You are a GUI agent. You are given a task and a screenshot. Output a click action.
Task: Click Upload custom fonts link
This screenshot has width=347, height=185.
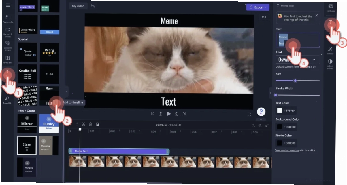coord(287,67)
